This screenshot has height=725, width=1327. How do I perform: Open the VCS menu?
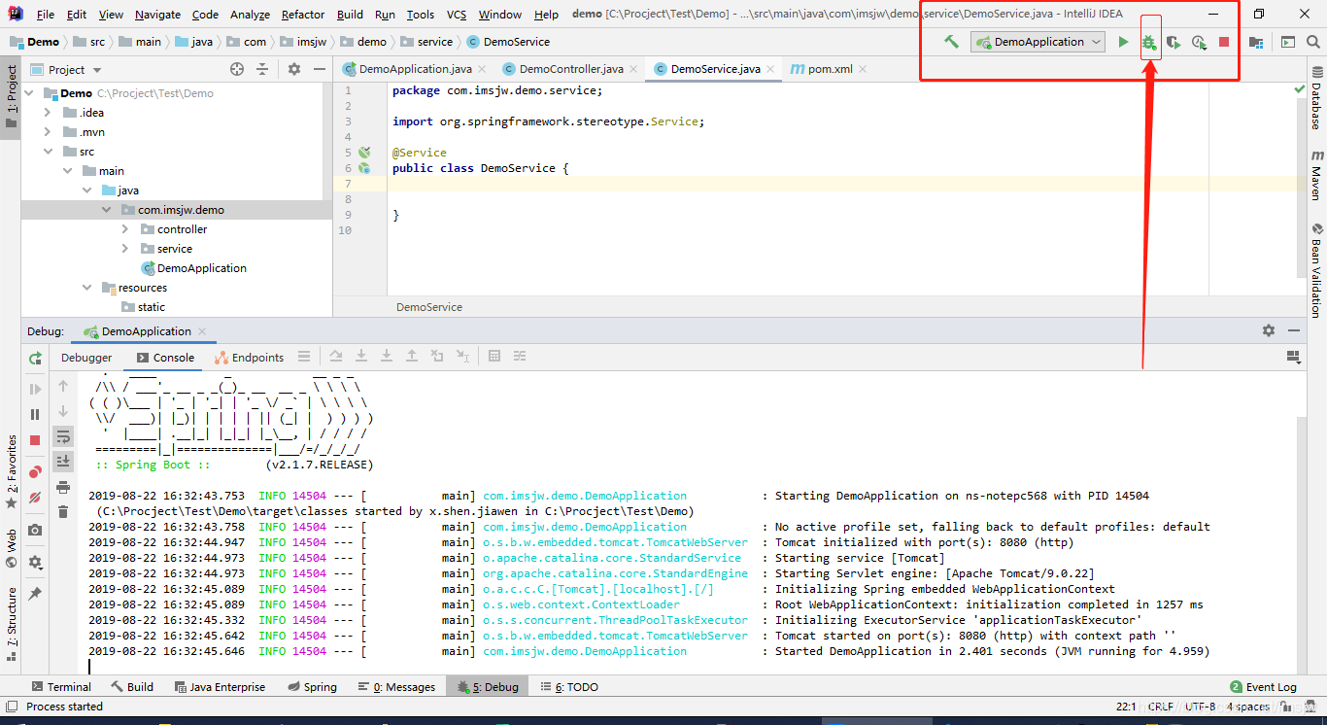pyautogui.click(x=457, y=15)
